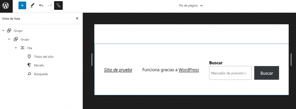Viewport: 296px width, 109px height.
Task: Click the Título del sitio pin icon
Action: click(29, 56)
